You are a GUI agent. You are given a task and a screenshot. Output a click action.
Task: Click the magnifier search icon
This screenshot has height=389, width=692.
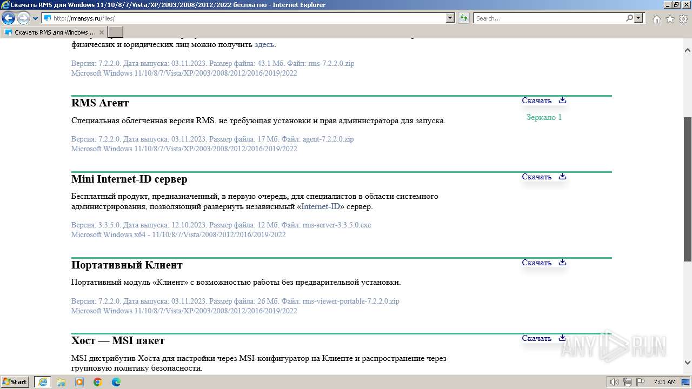[x=629, y=18]
